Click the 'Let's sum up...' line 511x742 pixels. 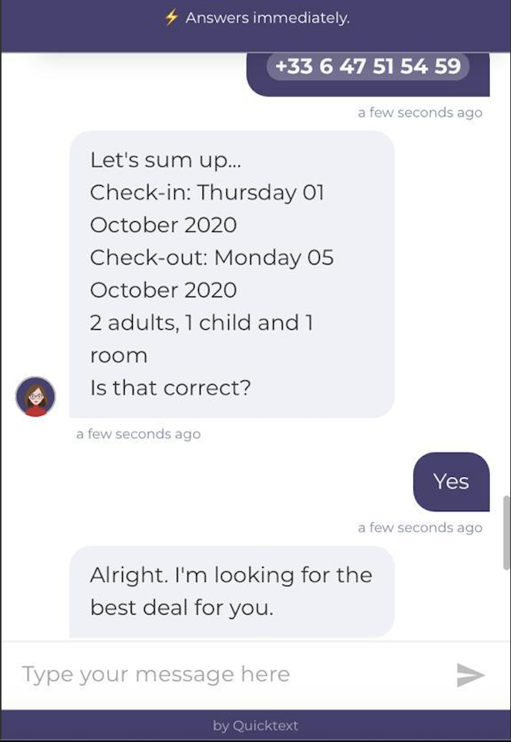point(165,160)
